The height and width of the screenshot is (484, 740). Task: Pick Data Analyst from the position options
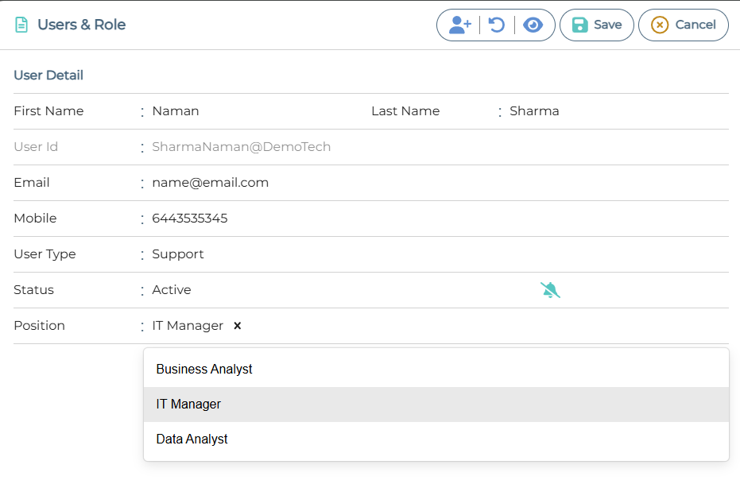click(x=192, y=439)
